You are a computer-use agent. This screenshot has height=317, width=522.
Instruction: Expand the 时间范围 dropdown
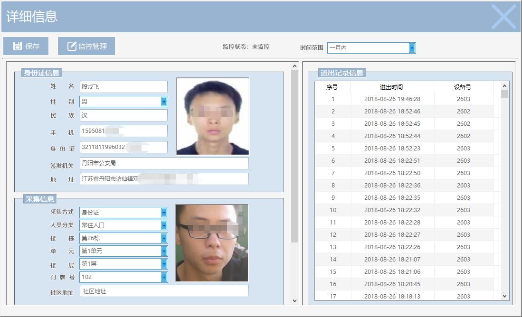pos(412,48)
